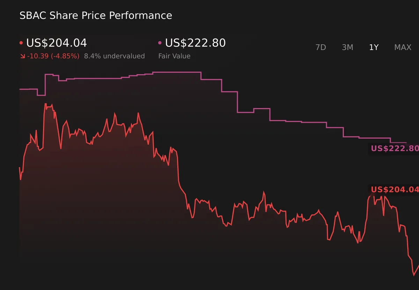Click the red dot before the US$204.04 heading
Image resolution: width=419 pixels, height=290 pixels.
pyautogui.click(x=22, y=43)
